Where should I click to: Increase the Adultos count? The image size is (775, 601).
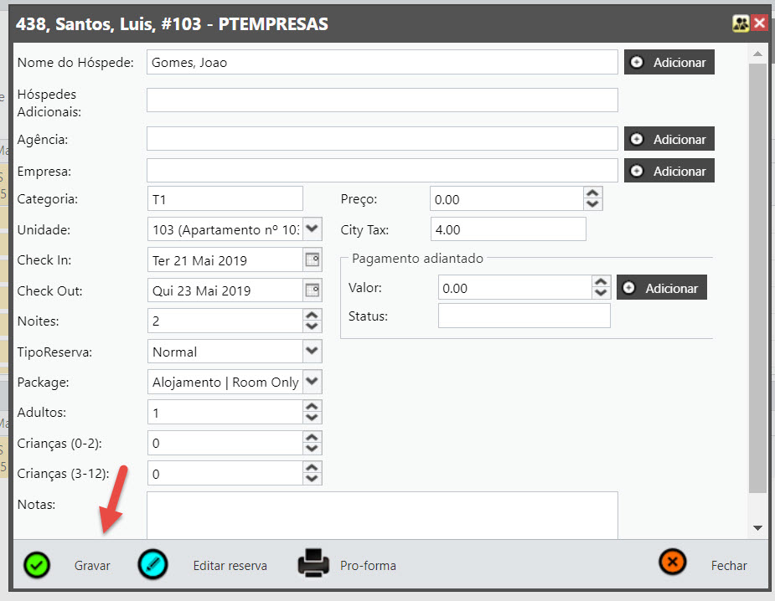click(x=313, y=407)
